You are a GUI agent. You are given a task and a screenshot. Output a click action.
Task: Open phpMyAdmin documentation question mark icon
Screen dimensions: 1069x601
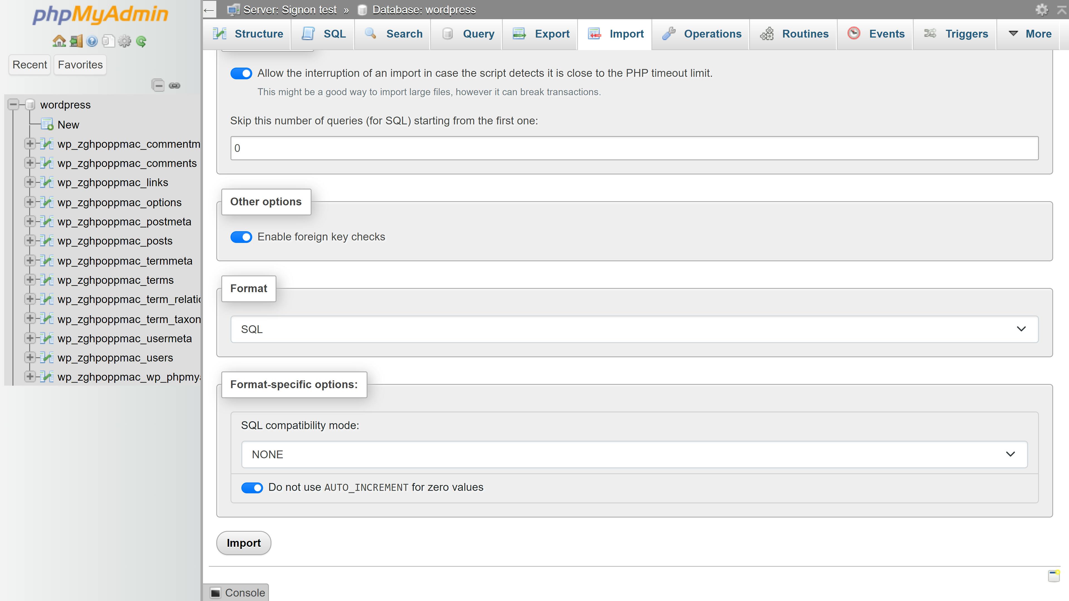pos(91,41)
